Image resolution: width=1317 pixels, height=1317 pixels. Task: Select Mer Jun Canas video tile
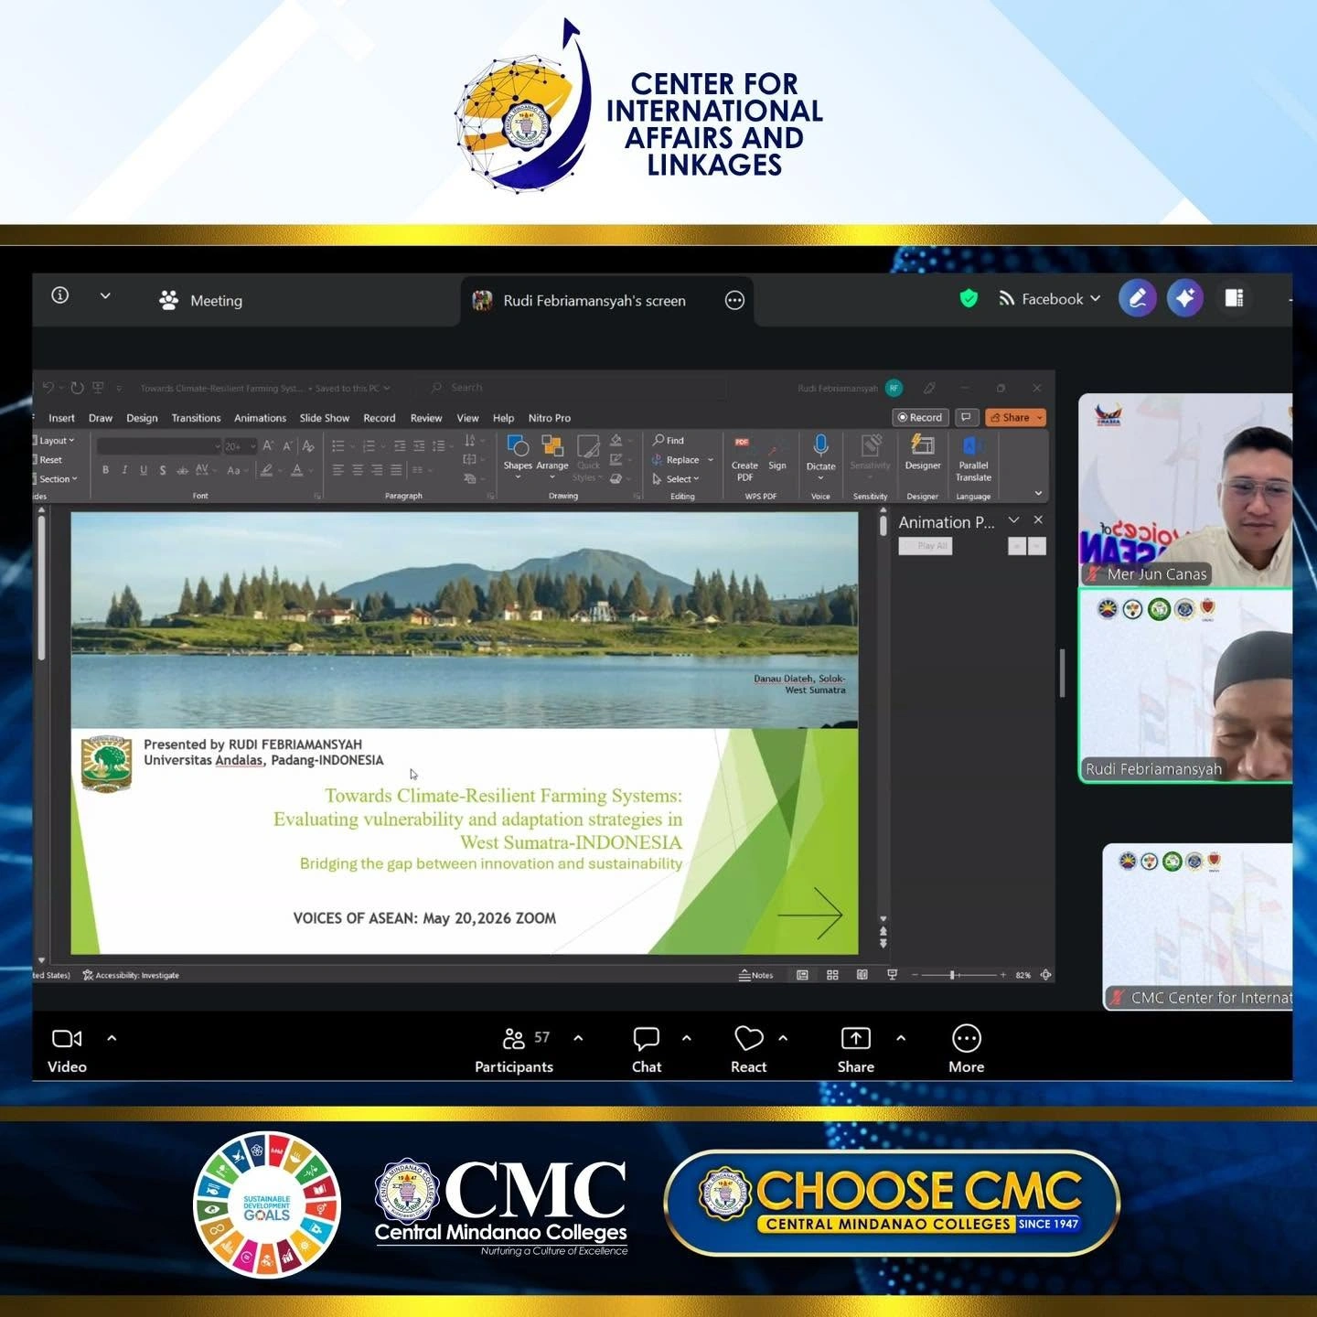(1185, 490)
